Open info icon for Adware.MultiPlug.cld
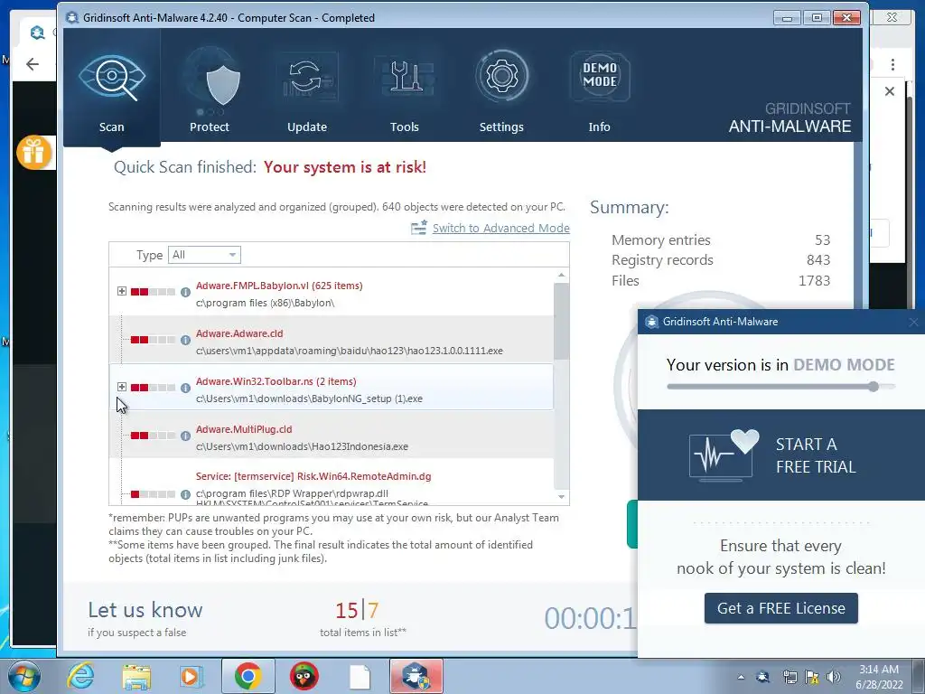Viewport: 925px width, 694px height. (x=185, y=436)
